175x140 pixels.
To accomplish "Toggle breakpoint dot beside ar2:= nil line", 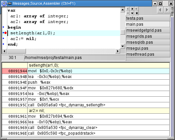I will 3,38.
